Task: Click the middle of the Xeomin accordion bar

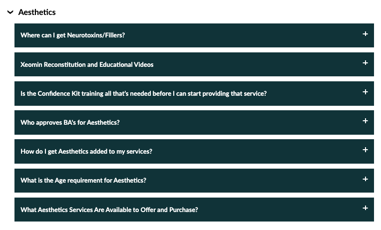Action: (194, 64)
